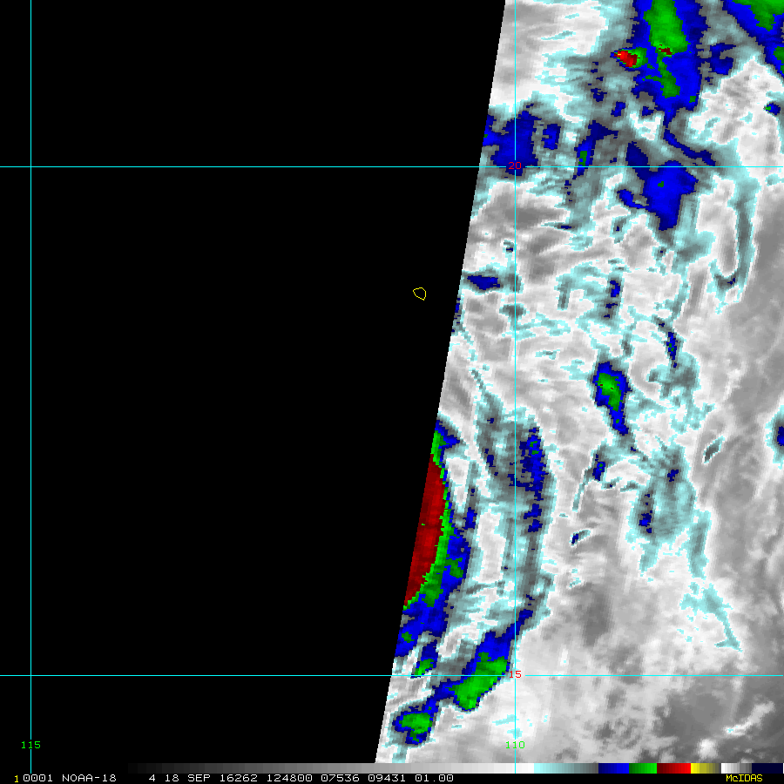Click the yellow storm position marker
This screenshot has width=784, height=784.
[x=420, y=294]
